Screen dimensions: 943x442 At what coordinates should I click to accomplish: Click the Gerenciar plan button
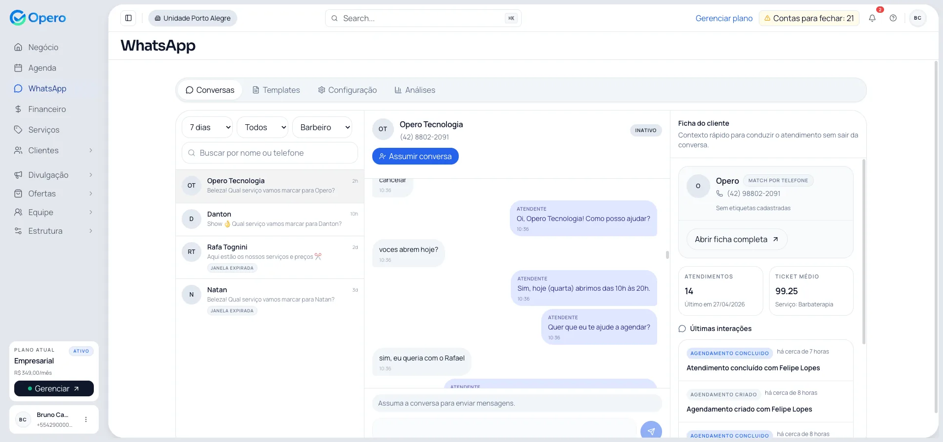(54, 388)
